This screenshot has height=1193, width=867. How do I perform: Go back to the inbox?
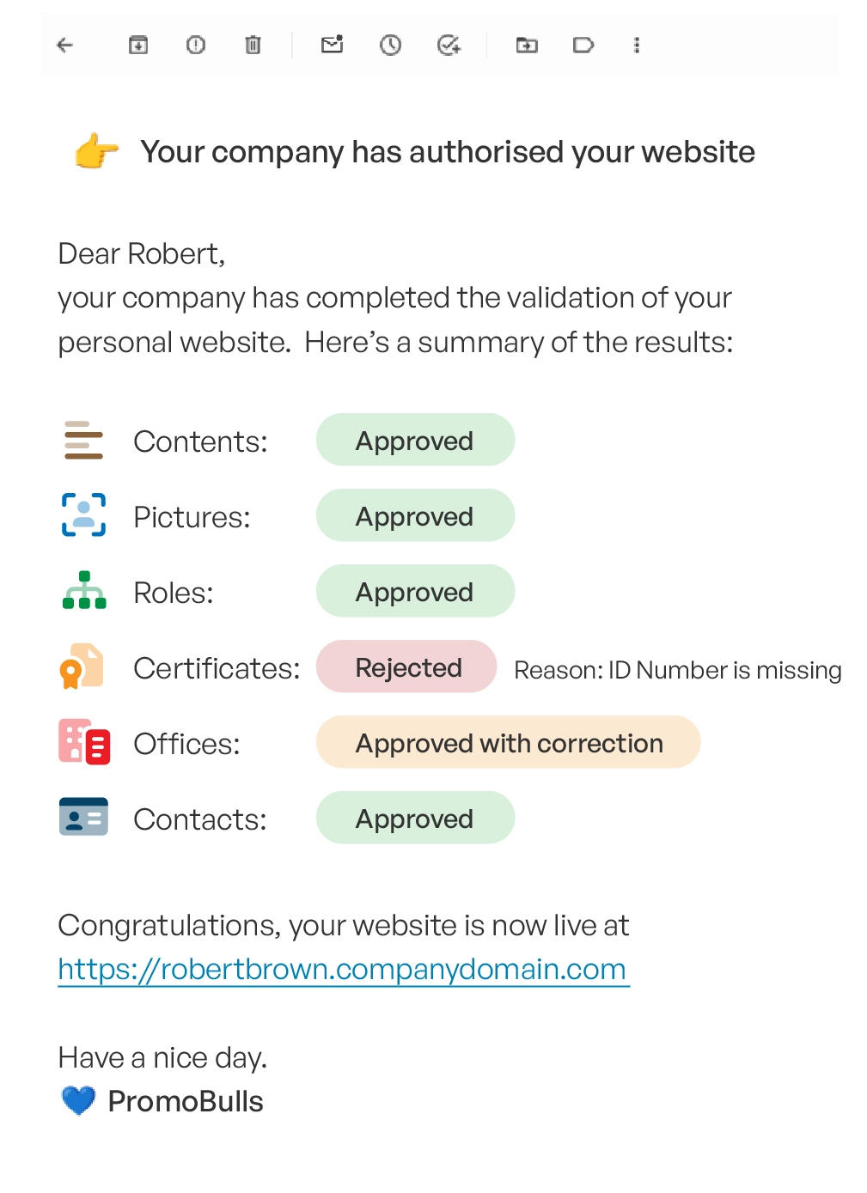tap(64, 46)
